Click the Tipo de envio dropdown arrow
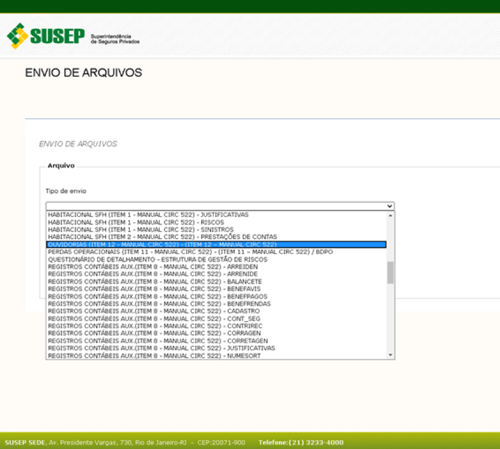This screenshot has width=500, height=449. (390, 206)
